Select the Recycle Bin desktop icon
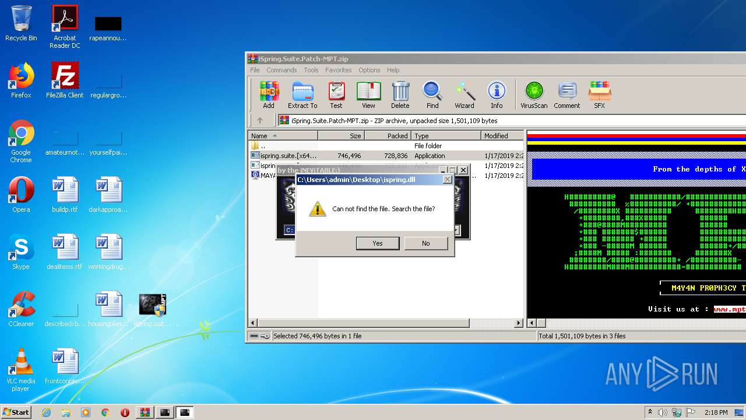746x420 pixels. click(21, 23)
